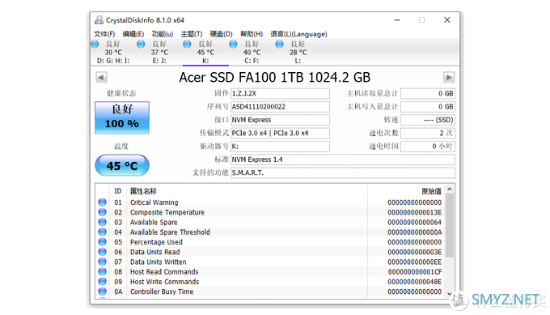Click status orb of Available Spare row 03

pos(102,222)
